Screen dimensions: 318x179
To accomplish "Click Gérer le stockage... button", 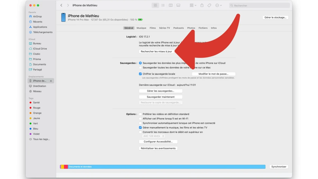I will [275, 18].
